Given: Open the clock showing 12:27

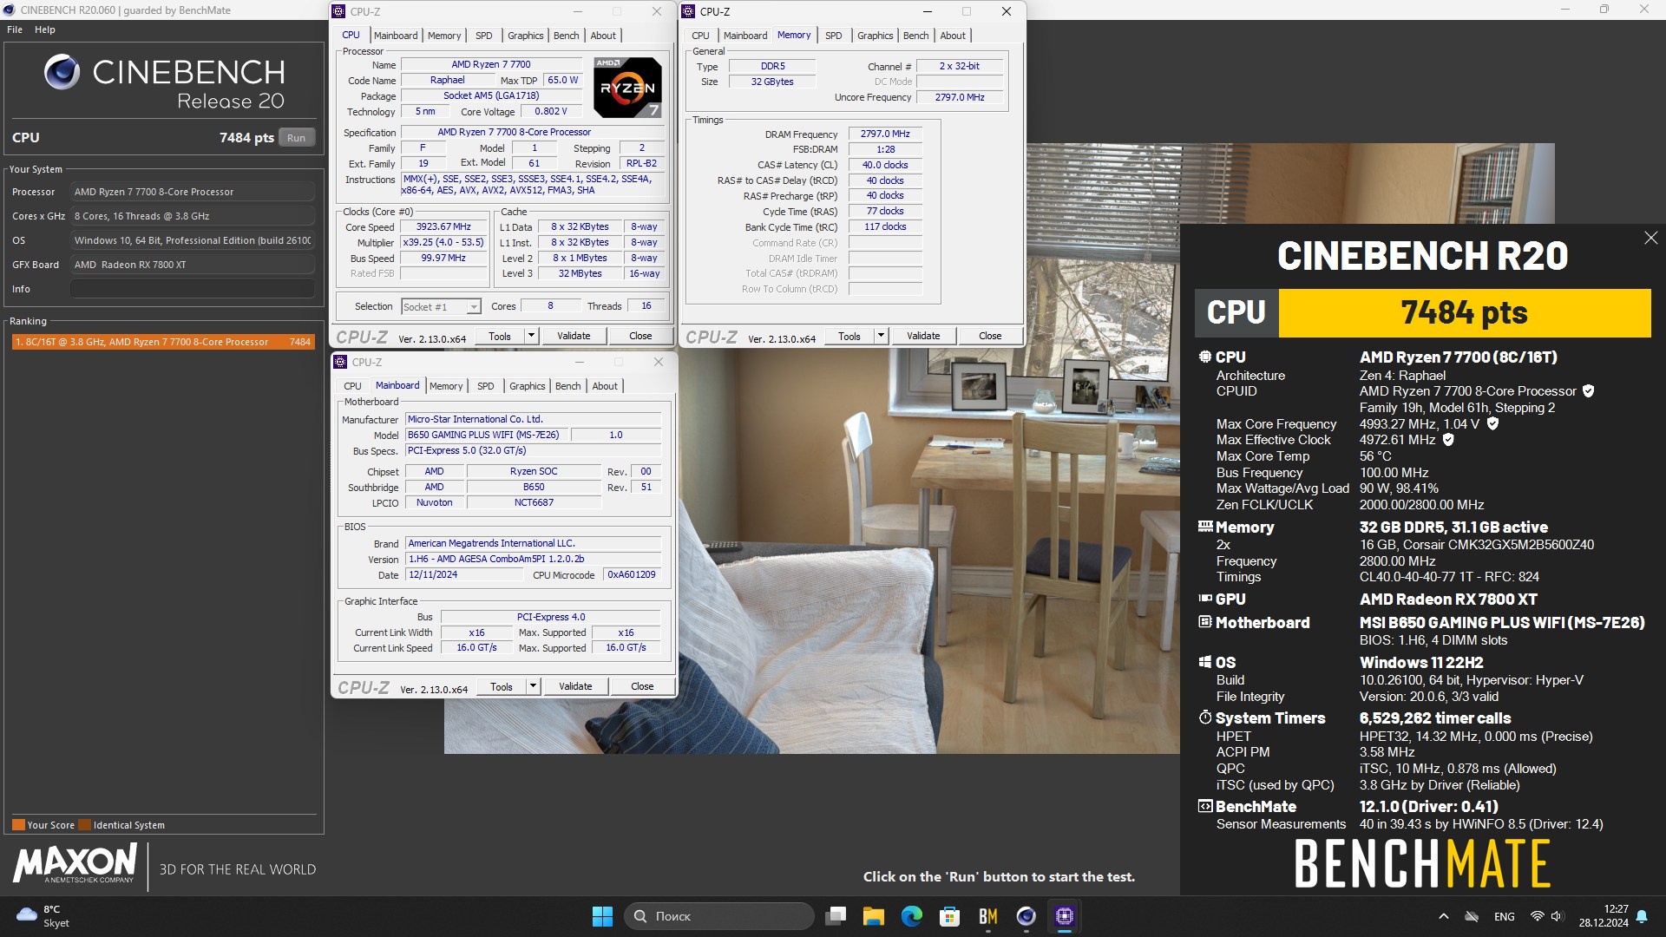Looking at the screenshot, I should [x=1604, y=916].
